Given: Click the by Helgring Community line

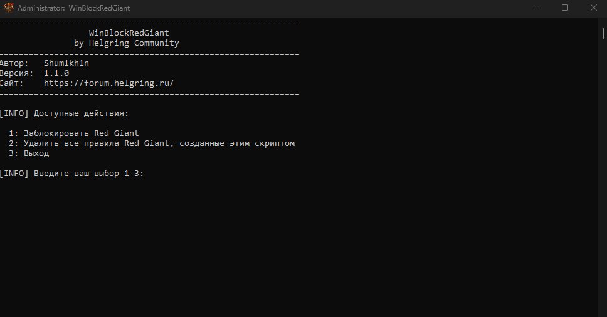Looking at the screenshot, I should pos(127,43).
